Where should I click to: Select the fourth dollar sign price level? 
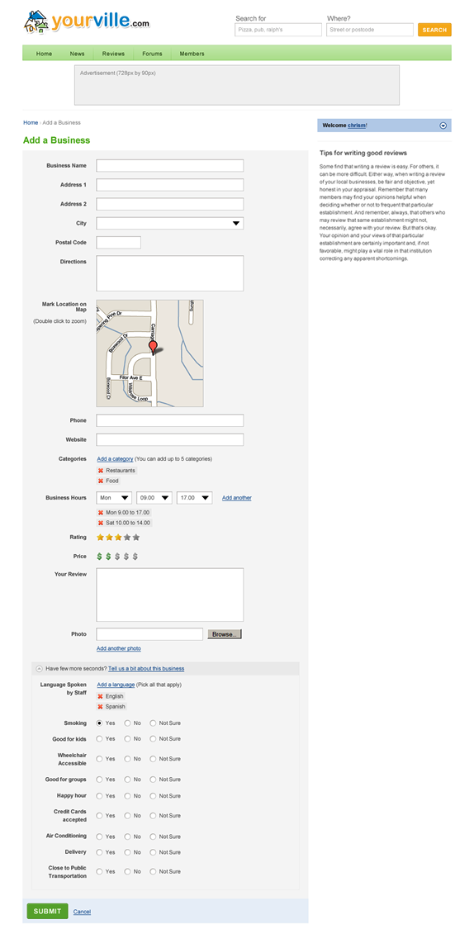coord(126,557)
